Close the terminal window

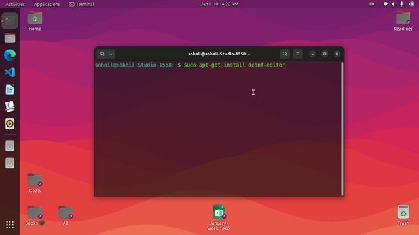337,54
